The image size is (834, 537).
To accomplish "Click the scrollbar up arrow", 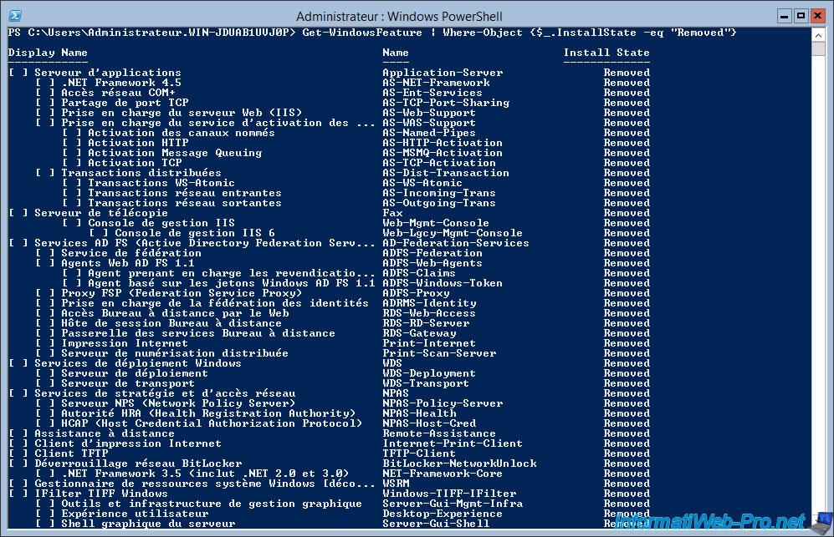I will coord(819,35).
